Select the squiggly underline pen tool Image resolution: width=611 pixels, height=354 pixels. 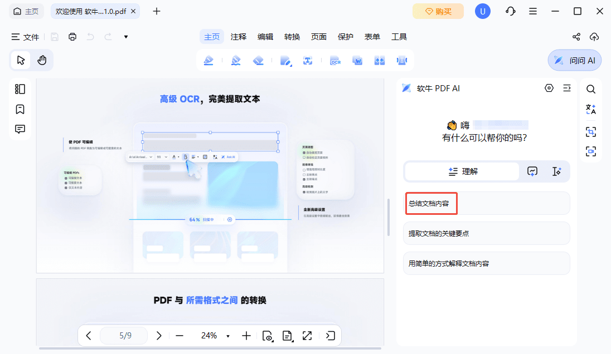click(236, 60)
